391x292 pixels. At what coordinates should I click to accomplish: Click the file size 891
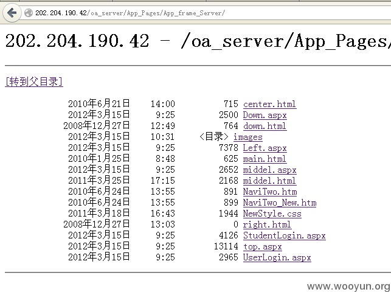(x=231, y=192)
